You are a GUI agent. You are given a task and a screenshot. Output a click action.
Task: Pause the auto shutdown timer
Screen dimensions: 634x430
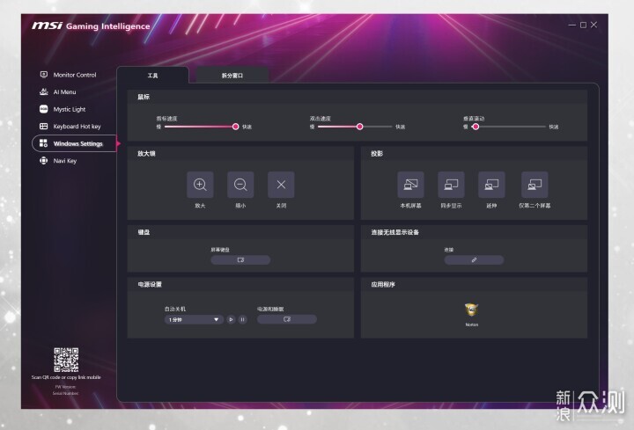[x=243, y=319]
